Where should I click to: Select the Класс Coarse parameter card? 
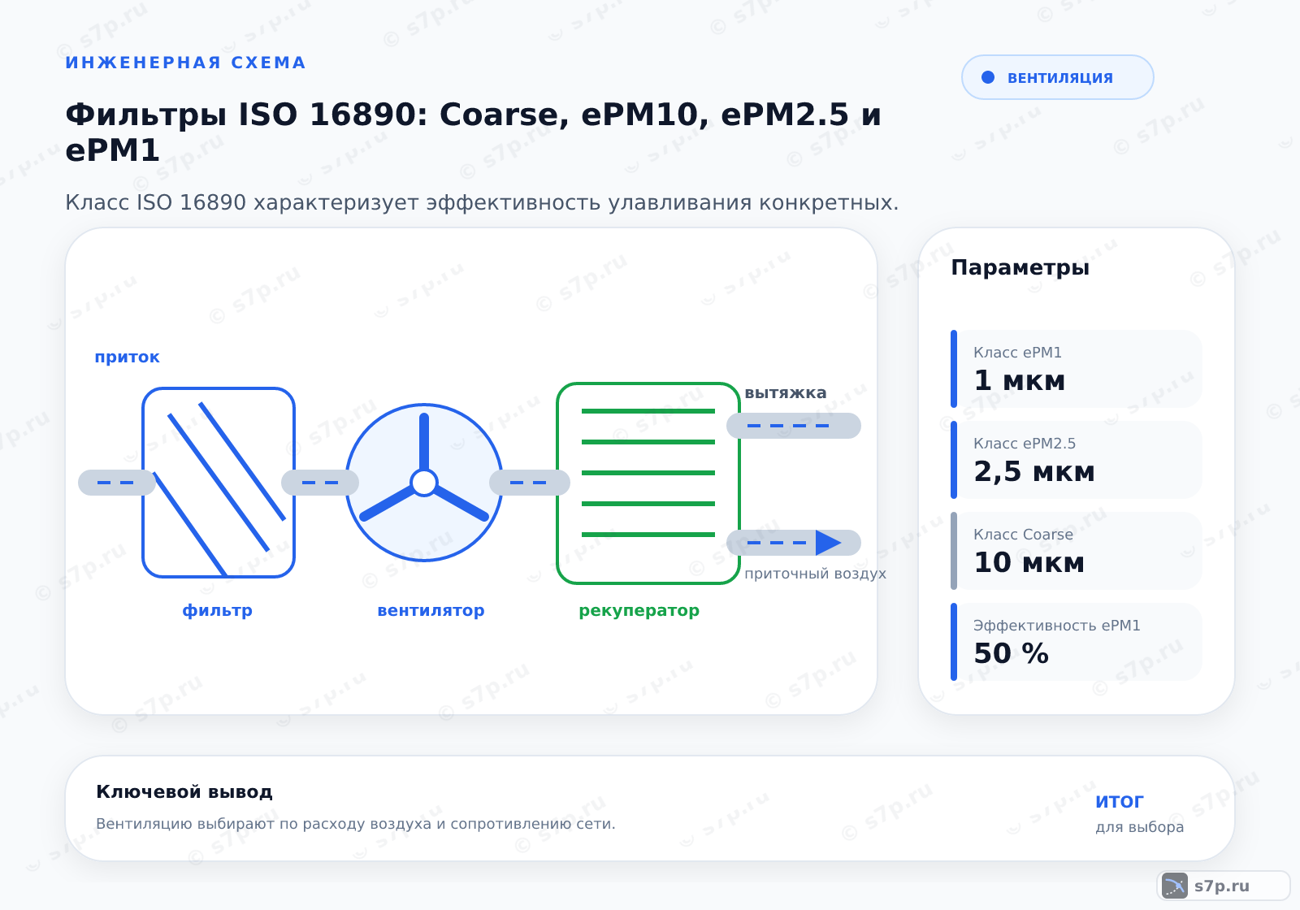point(1077,551)
